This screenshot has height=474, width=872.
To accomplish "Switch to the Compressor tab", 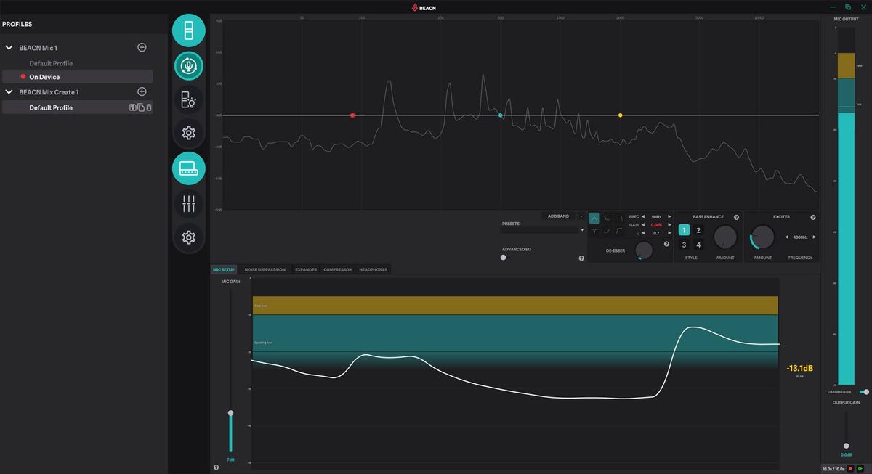I will (x=337, y=269).
